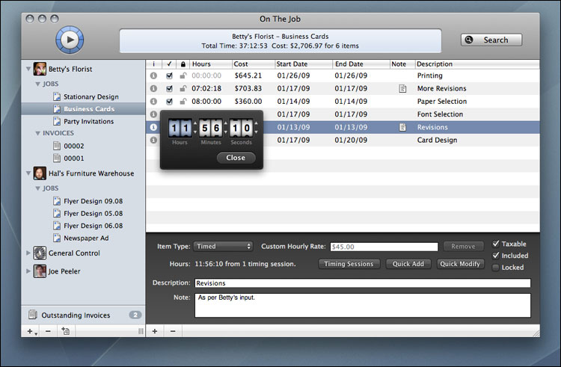Screen dimensions: 561x367
Task: Uncheck the Included checkbox
Action: (497, 256)
